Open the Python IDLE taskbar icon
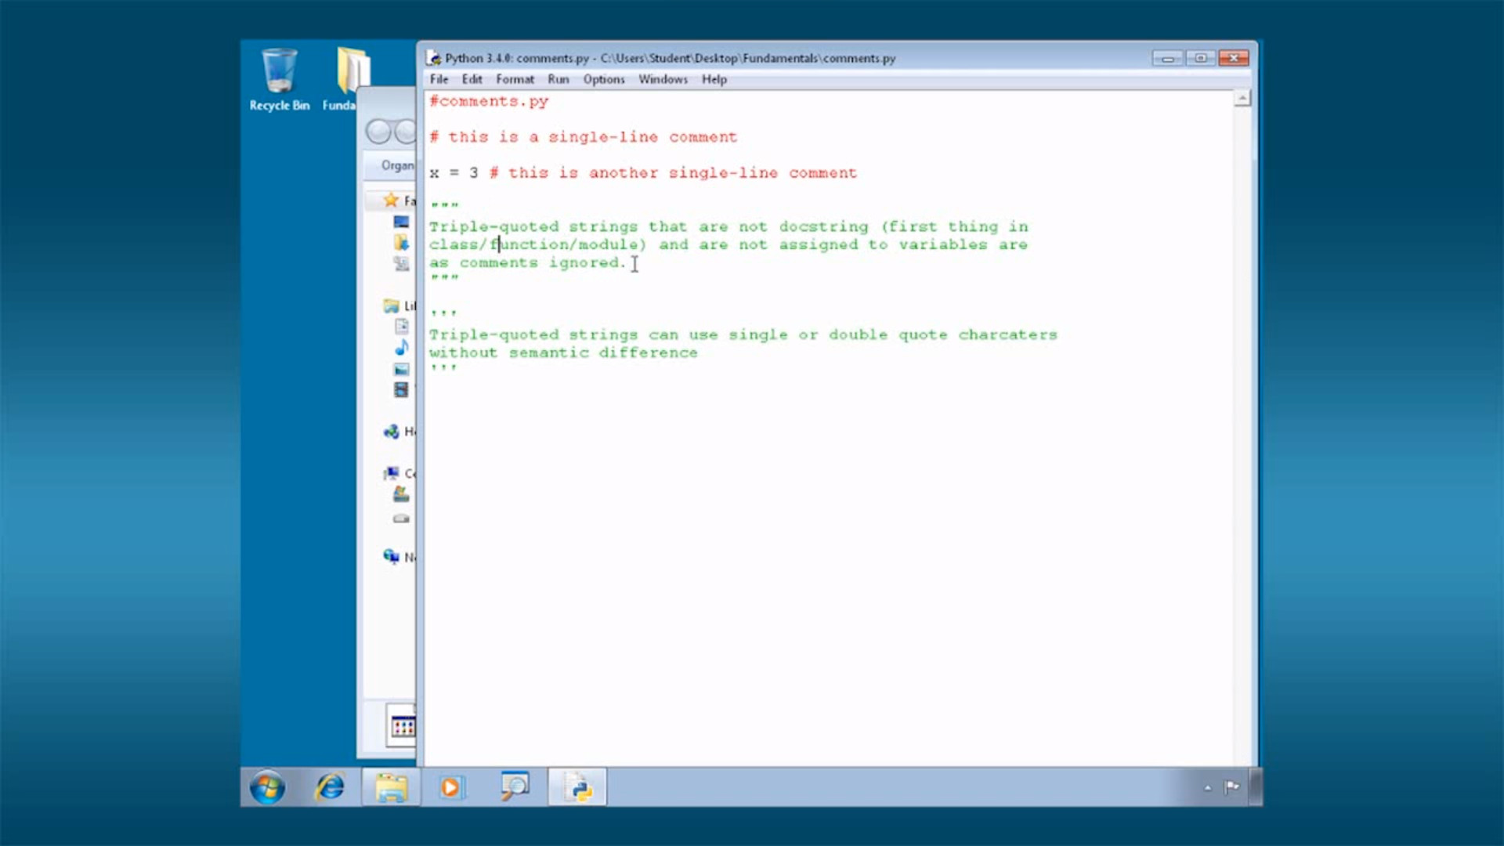Image resolution: width=1504 pixels, height=846 pixels. pyautogui.click(x=577, y=787)
